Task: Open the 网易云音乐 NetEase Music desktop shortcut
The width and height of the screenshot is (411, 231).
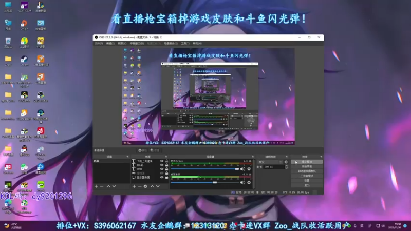Action: [41, 132]
